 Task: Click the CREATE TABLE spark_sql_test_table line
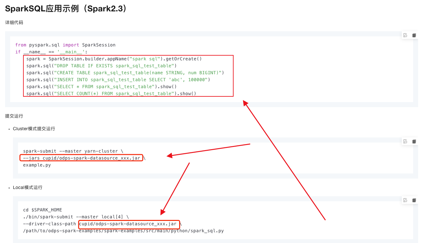(x=125, y=73)
